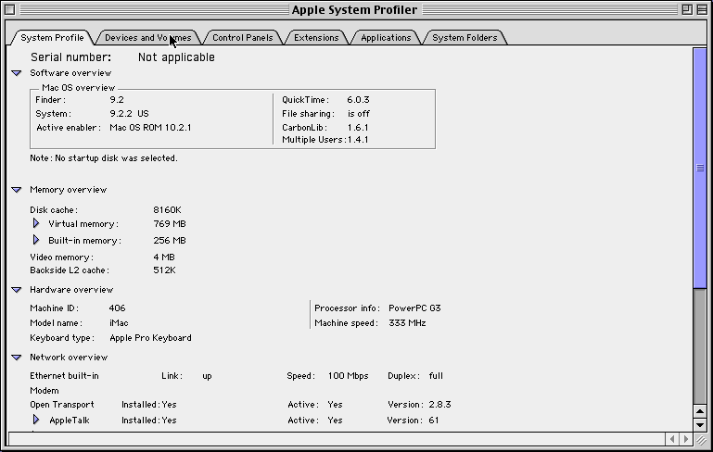Click the Processor info 'PowerPC G3'

(414, 308)
